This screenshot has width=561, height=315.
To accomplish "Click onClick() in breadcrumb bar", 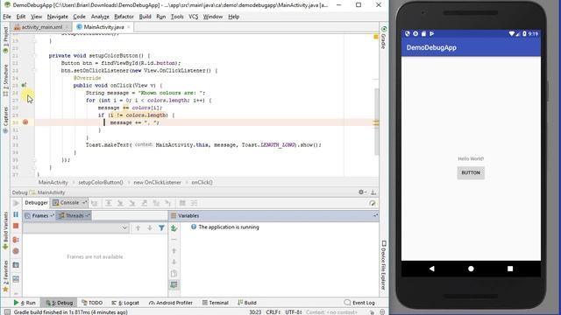I will click(202, 182).
